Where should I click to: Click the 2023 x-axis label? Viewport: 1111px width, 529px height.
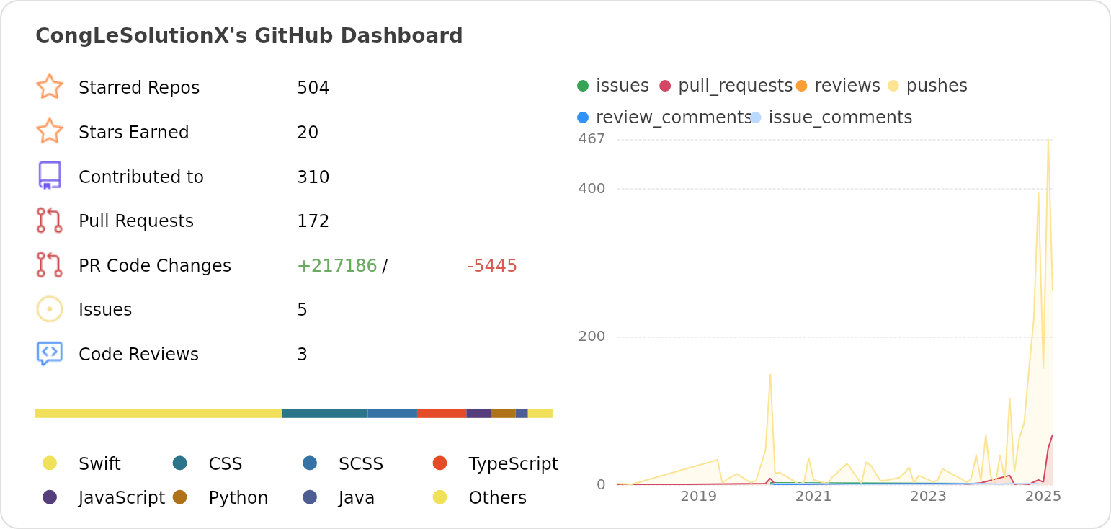[x=928, y=496]
